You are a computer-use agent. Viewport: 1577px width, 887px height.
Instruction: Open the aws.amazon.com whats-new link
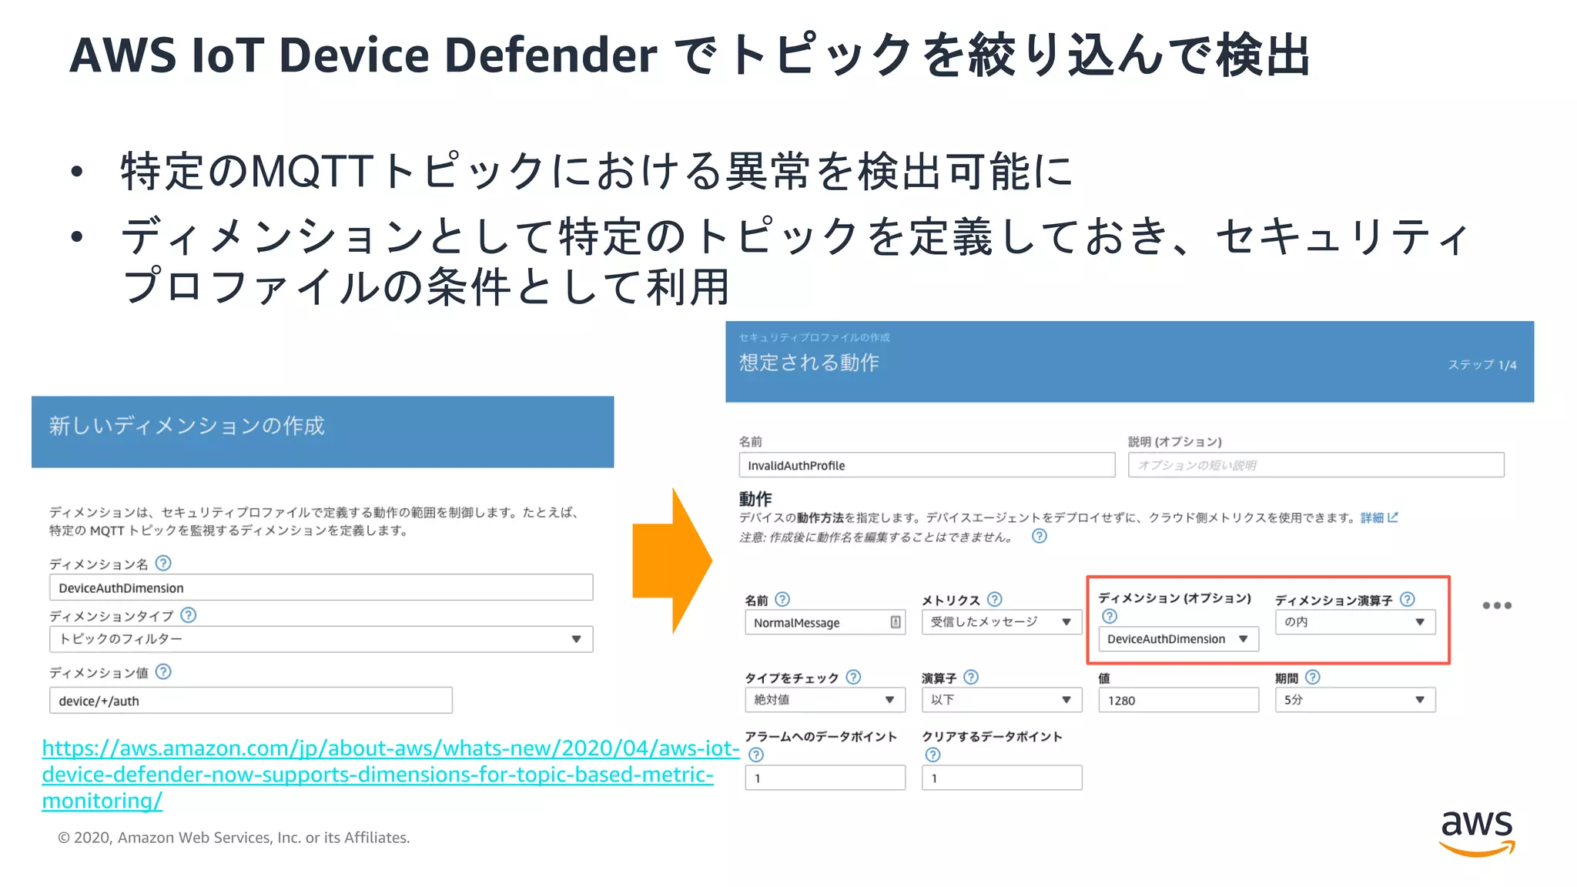point(390,774)
